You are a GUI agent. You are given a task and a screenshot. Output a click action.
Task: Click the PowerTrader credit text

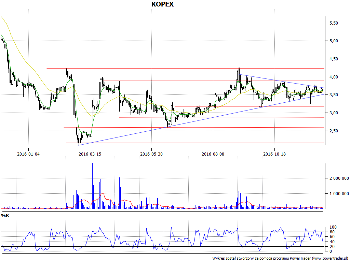pyautogui.click(x=280, y=259)
